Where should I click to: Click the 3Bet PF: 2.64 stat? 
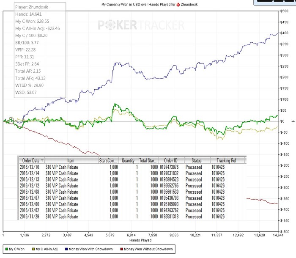coord(27,64)
